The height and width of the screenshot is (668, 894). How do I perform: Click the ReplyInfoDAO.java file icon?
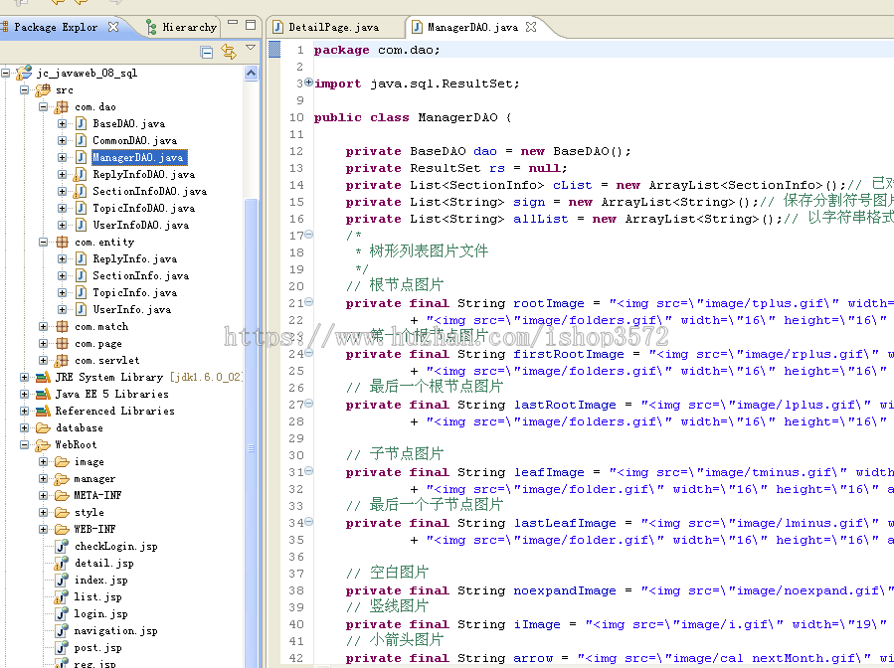pyautogui.click(x=81, y=174)
